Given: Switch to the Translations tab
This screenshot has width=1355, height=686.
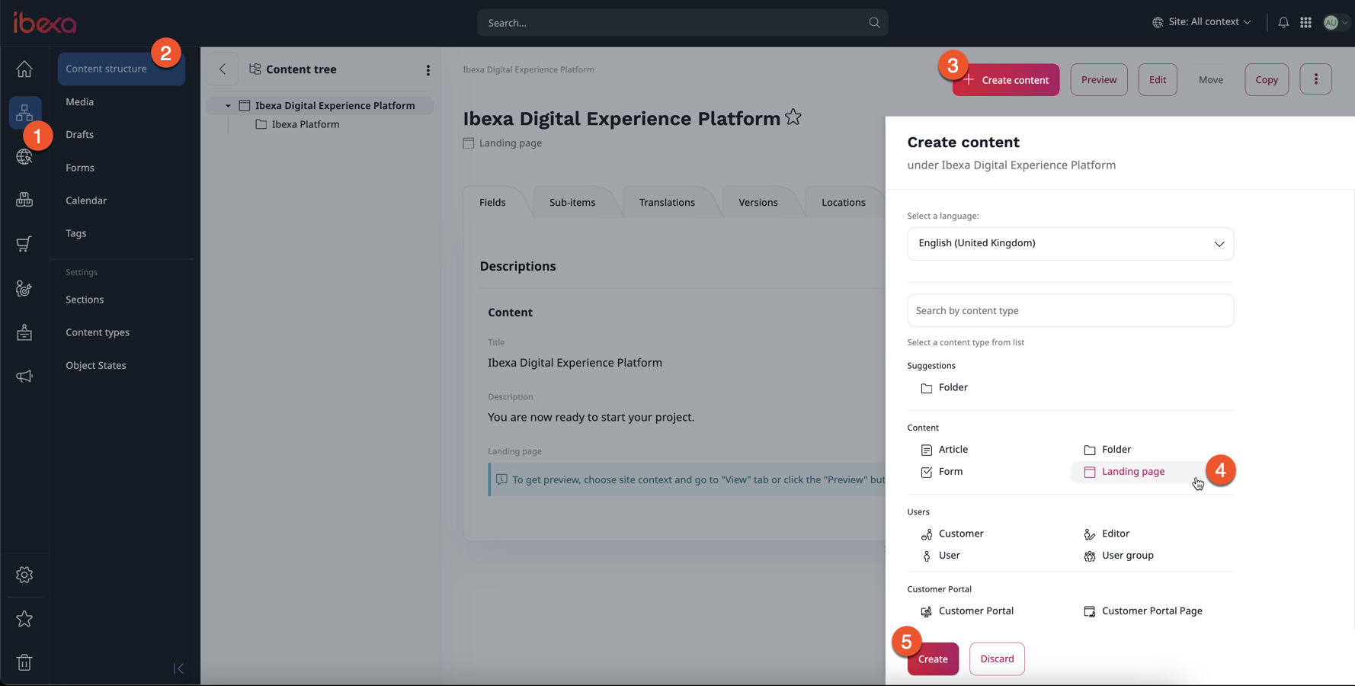Looking at the screenshot, I should pyautogui.click(x=667, y=202).
